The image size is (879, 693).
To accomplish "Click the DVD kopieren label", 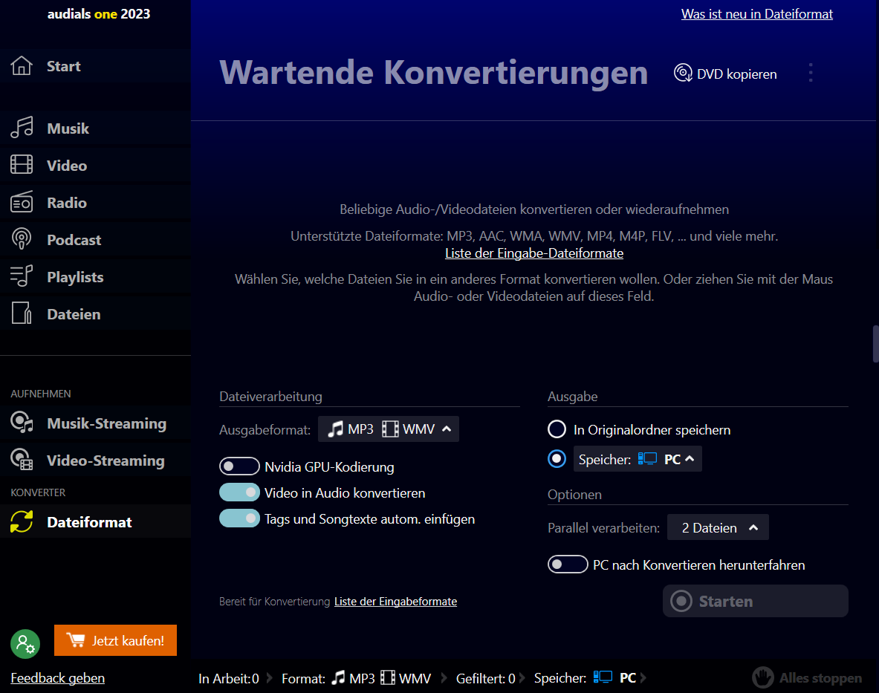I will [736, 74].
